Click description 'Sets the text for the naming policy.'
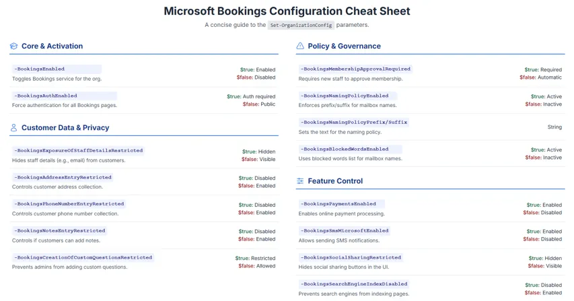 (x=340, y=132)
